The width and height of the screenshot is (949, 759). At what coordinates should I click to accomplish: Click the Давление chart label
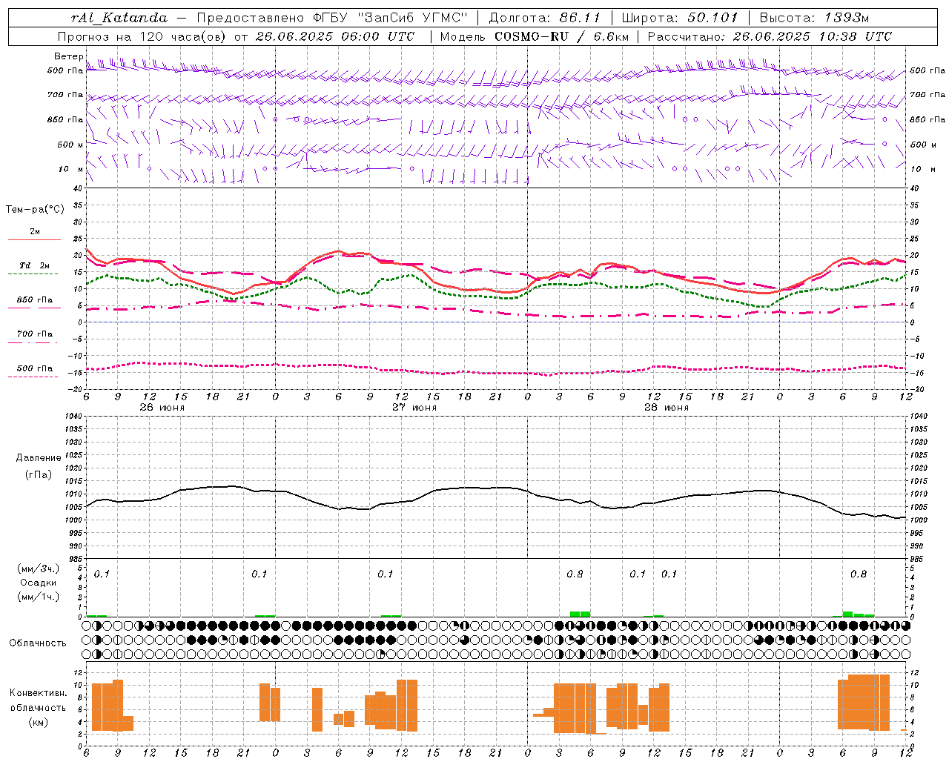[x=39, y=458]
